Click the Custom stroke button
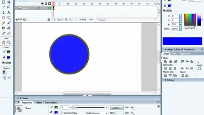Image resolution: width=204 pixels, height=115 pixels. 117,108
